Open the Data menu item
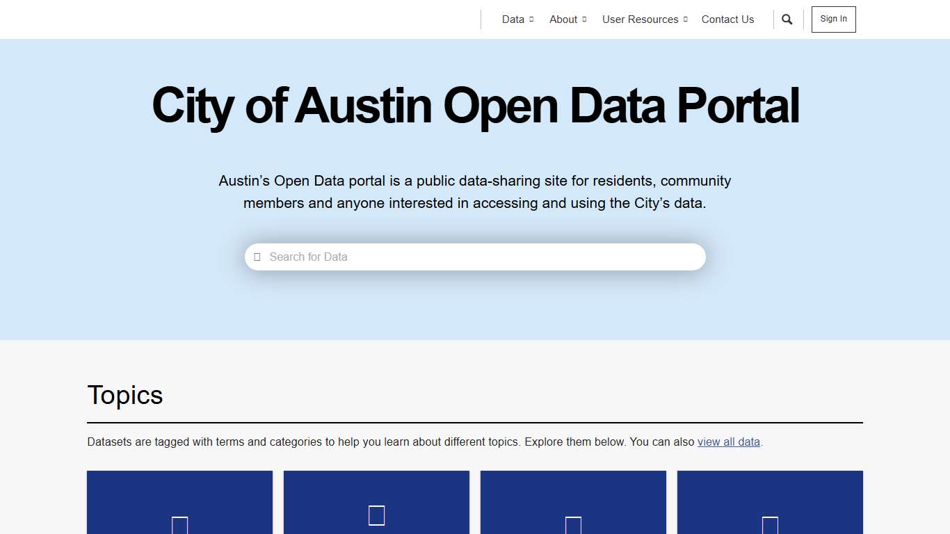Image resolution: width=950 pixels, height=534 pixels. (x=513, y=19)
